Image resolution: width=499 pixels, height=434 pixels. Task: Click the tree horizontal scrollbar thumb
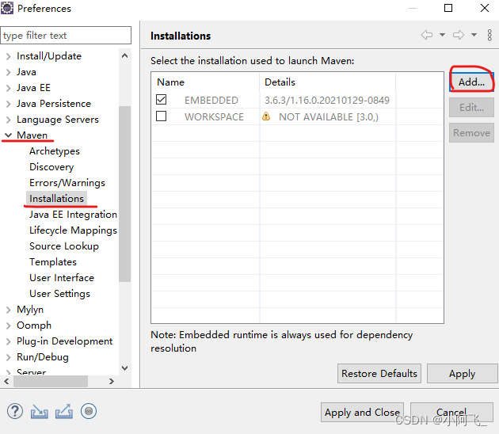(50, 381)
